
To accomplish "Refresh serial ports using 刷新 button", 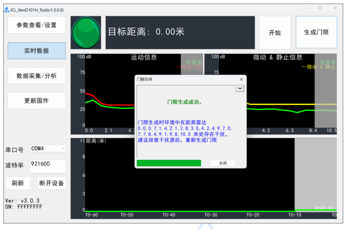I will point(18,183).
